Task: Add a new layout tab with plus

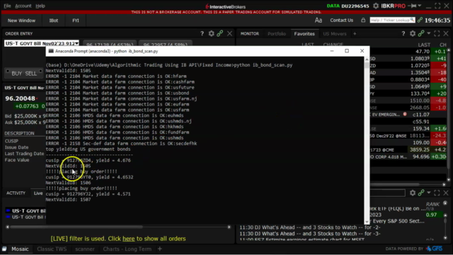Action: click(x=160, y=249)
